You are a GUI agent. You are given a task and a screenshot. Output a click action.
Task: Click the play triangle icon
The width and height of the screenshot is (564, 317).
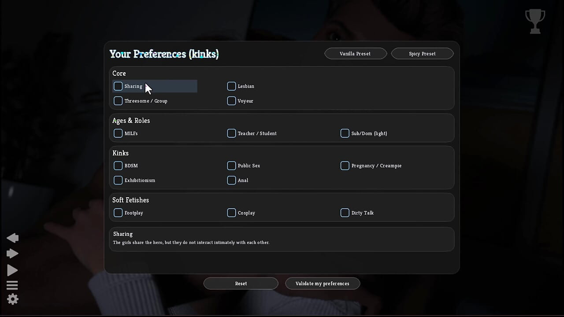12,270
